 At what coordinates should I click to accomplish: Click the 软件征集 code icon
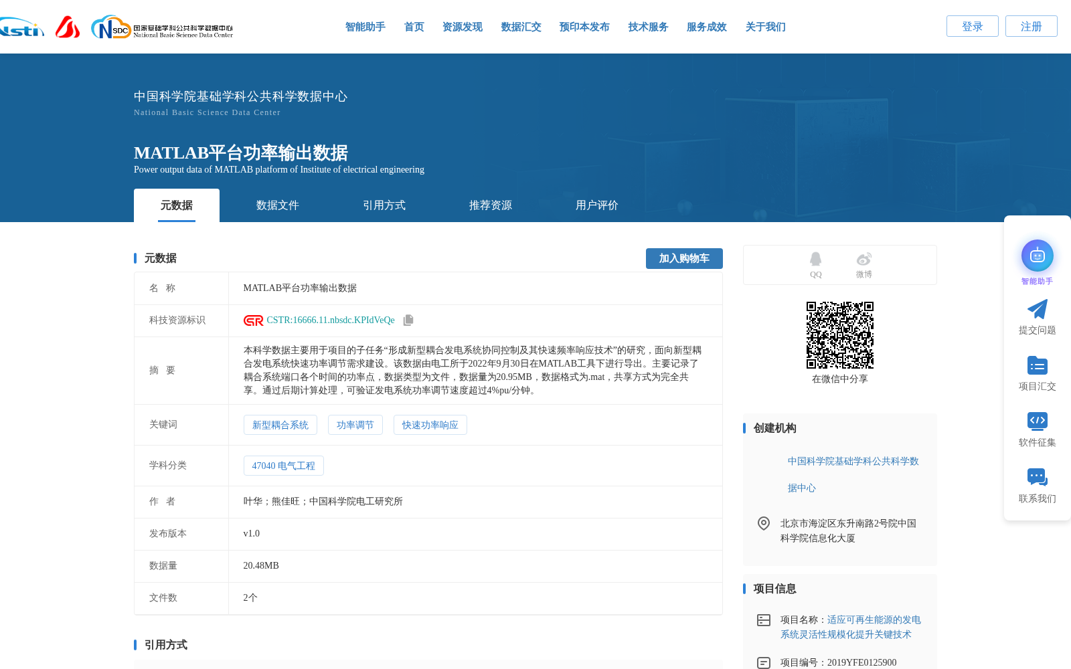[x=1037, y=421]
